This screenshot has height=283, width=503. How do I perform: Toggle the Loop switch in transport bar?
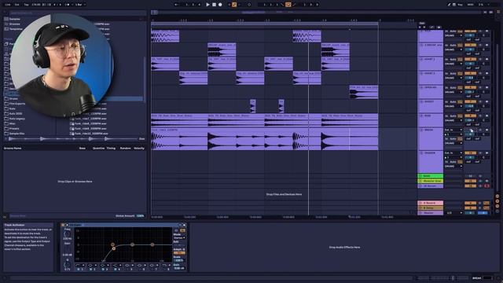288,5
